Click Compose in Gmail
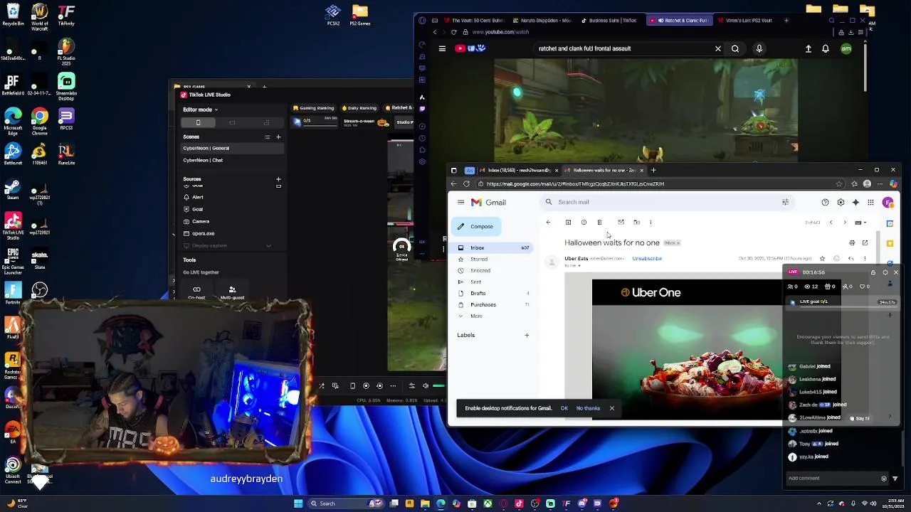911x512 pixels. click(476, 227)
